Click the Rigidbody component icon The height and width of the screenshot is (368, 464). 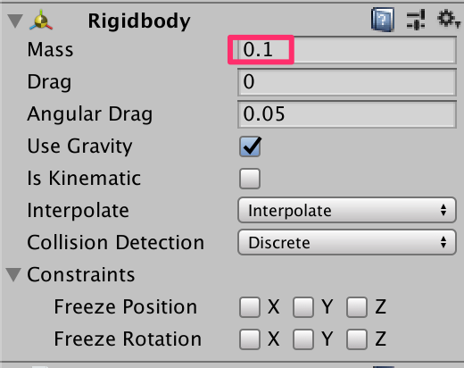pyautogui.click(x=41, y=20)
